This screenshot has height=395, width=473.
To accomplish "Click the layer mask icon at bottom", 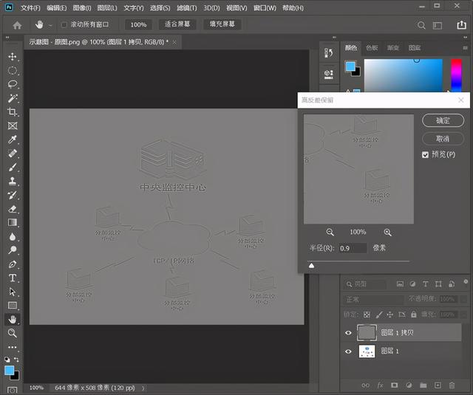I will 394,385.
